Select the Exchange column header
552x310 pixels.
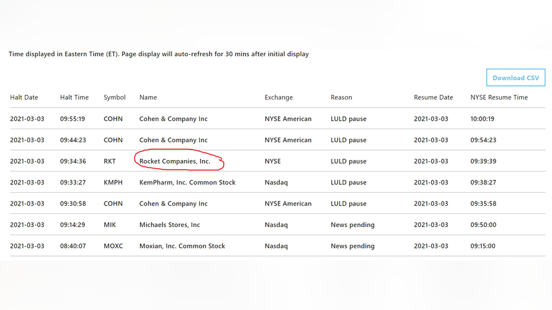(x=279, y=97)
